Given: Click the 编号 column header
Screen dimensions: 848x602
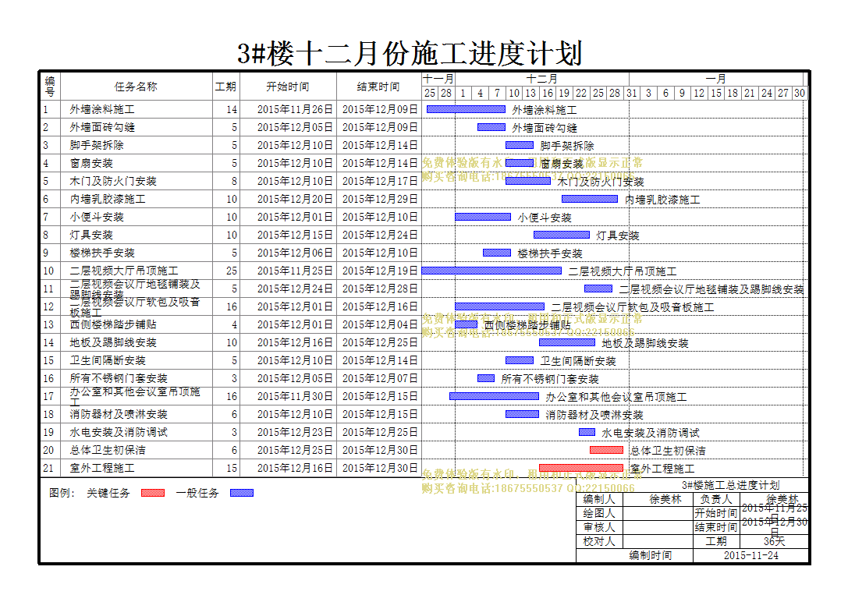Looking at the screenshot, I should (x=50, y=87).
